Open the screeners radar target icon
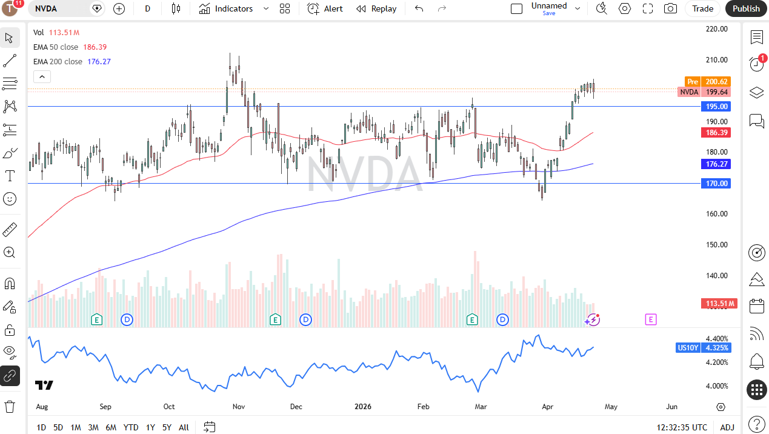This screenshot has width=769, height=434. coord(756,252)
